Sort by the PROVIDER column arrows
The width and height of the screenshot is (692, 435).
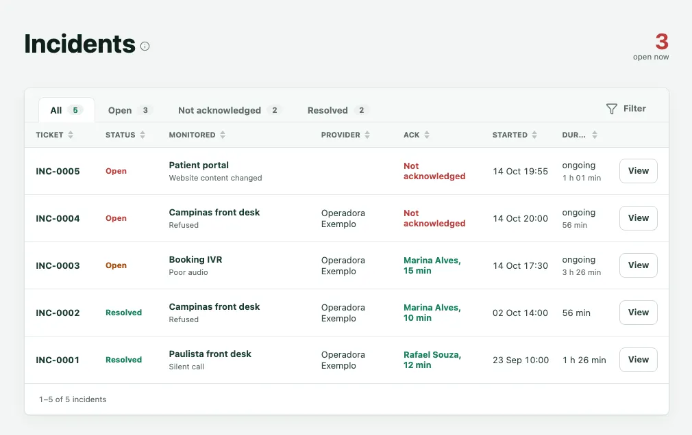click(x=367, y=135)
